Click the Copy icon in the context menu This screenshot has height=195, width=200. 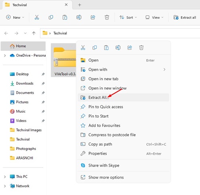click(94, 48)
